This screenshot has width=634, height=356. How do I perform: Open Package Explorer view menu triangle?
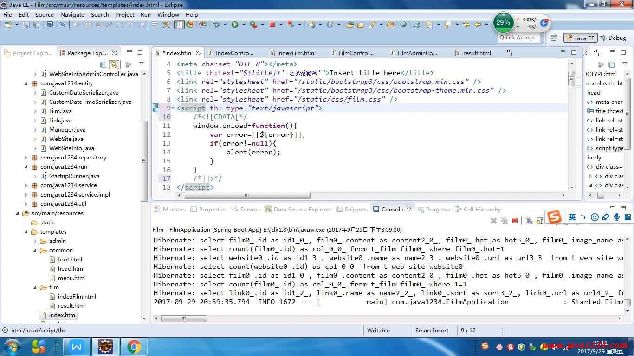[x=142, y=64]
